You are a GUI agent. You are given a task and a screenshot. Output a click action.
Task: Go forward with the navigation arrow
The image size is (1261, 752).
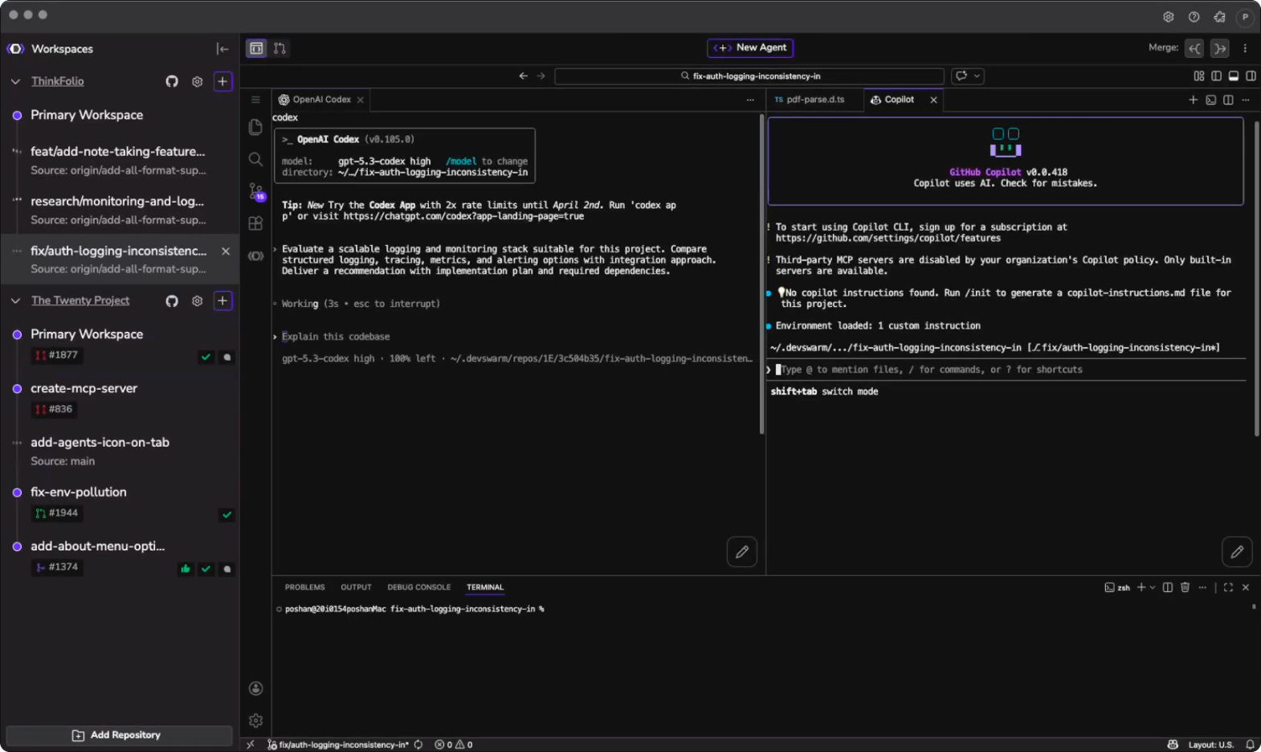pyautogui.click(x=541, y=76)
